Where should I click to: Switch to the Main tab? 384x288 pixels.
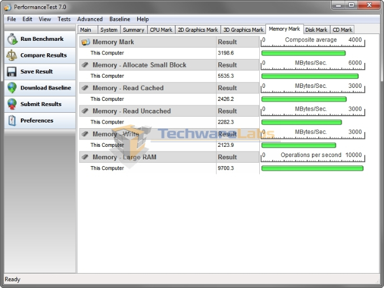point(88,29)
